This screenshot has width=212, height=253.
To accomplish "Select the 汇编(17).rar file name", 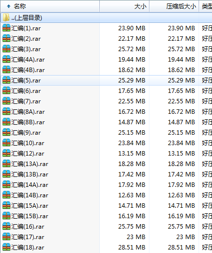I will [28, 237].
